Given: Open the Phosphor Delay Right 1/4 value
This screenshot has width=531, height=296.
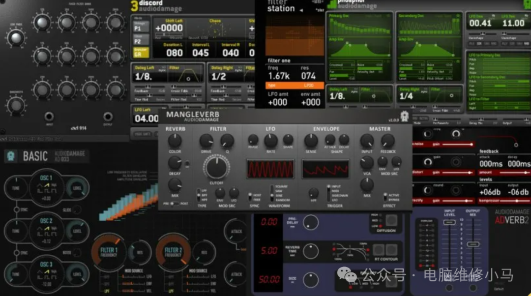Looking at the screenshot, I should pyautogui.click(x=406, y=96).
